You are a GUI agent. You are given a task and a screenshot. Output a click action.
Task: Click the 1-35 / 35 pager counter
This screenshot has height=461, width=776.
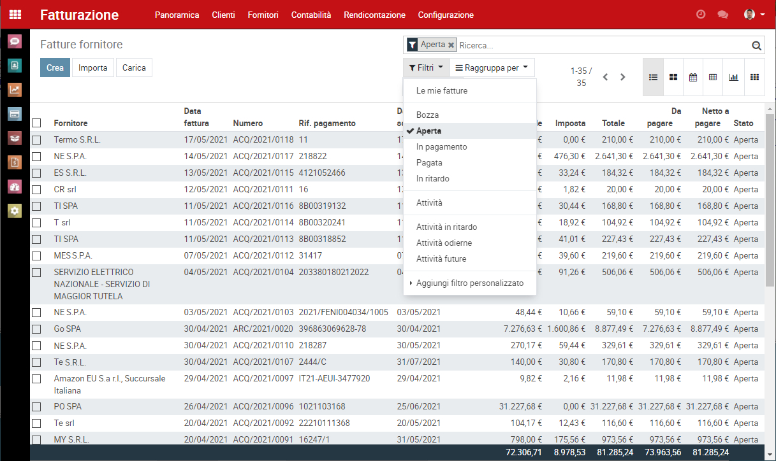(x=581, y=77)
